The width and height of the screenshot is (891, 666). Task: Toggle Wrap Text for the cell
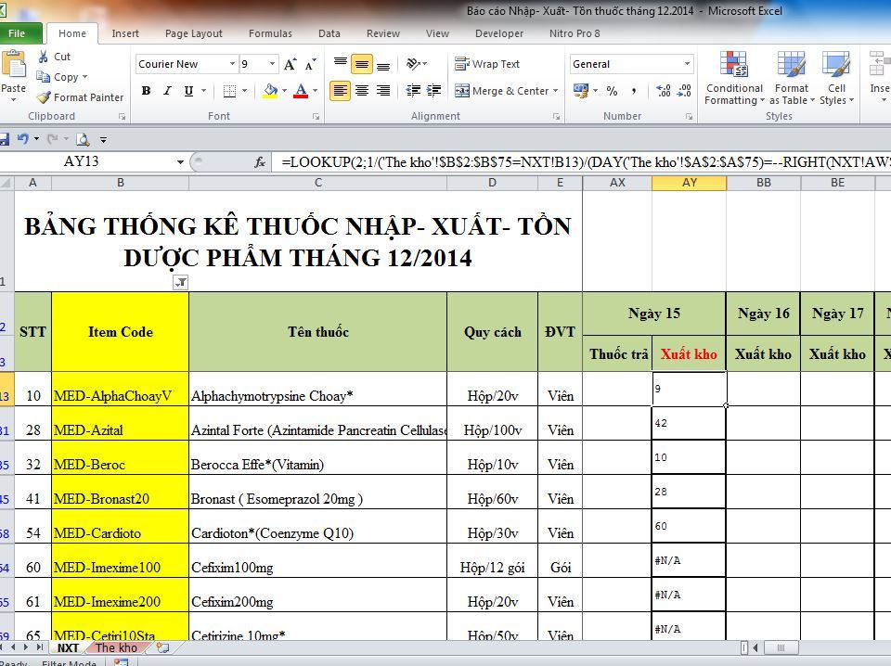pyautogui.click(x=487, y=64)
